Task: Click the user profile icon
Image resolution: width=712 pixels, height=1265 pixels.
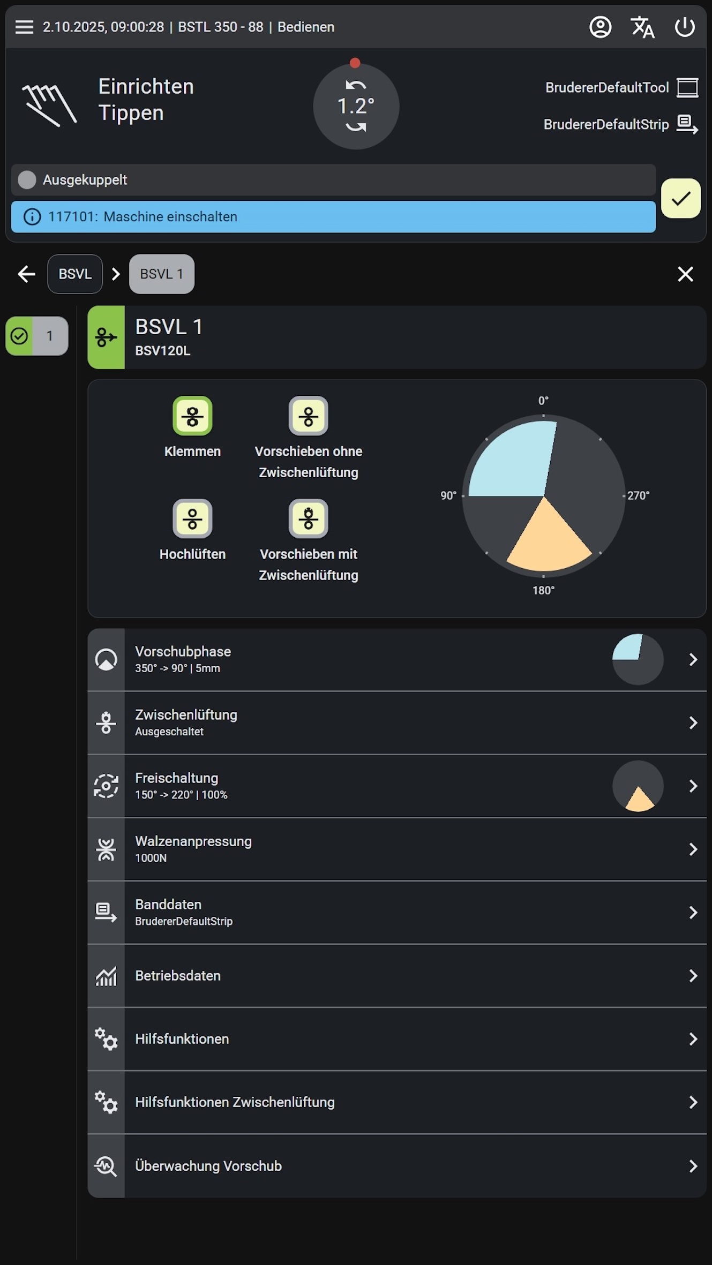Action: [x=600, y=27]
